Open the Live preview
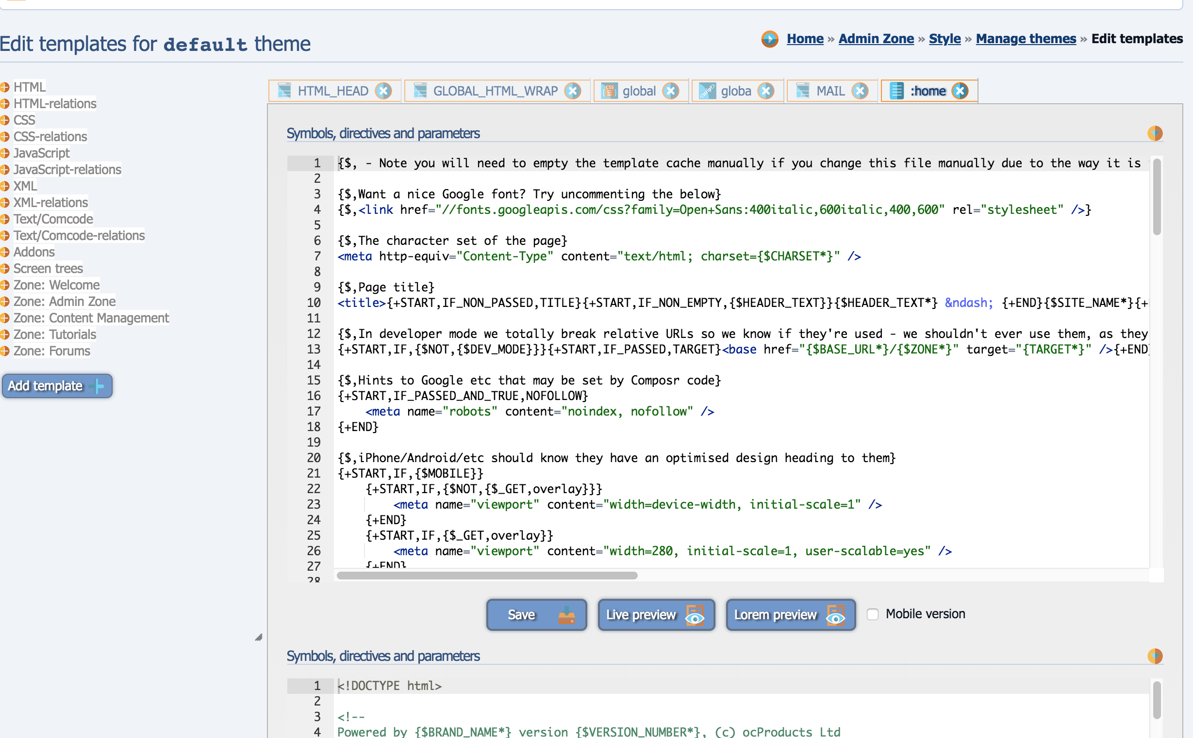Viewport: 1193px width, 738px height. tap(656, 615)
